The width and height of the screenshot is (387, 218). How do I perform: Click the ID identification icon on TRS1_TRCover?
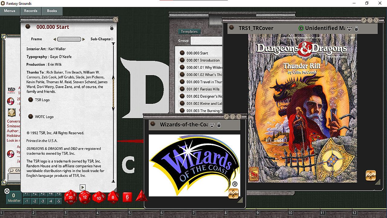coord(301,28)
